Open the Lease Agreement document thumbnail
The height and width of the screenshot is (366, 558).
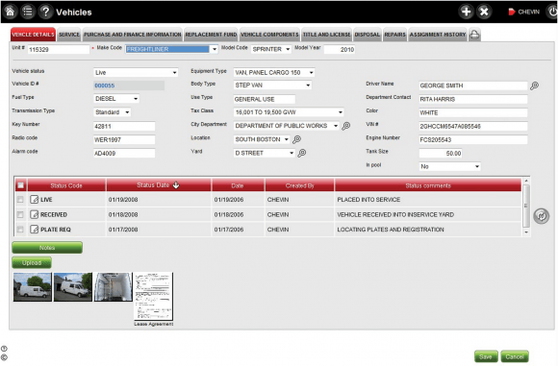(153, 296)
